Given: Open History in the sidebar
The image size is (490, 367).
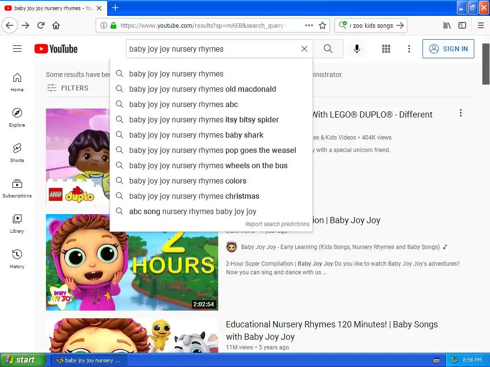Looking at the screenshot, I should pos(17,259).
